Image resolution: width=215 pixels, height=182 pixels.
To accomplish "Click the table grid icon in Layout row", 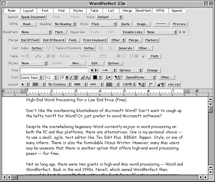I will [109, 84].
